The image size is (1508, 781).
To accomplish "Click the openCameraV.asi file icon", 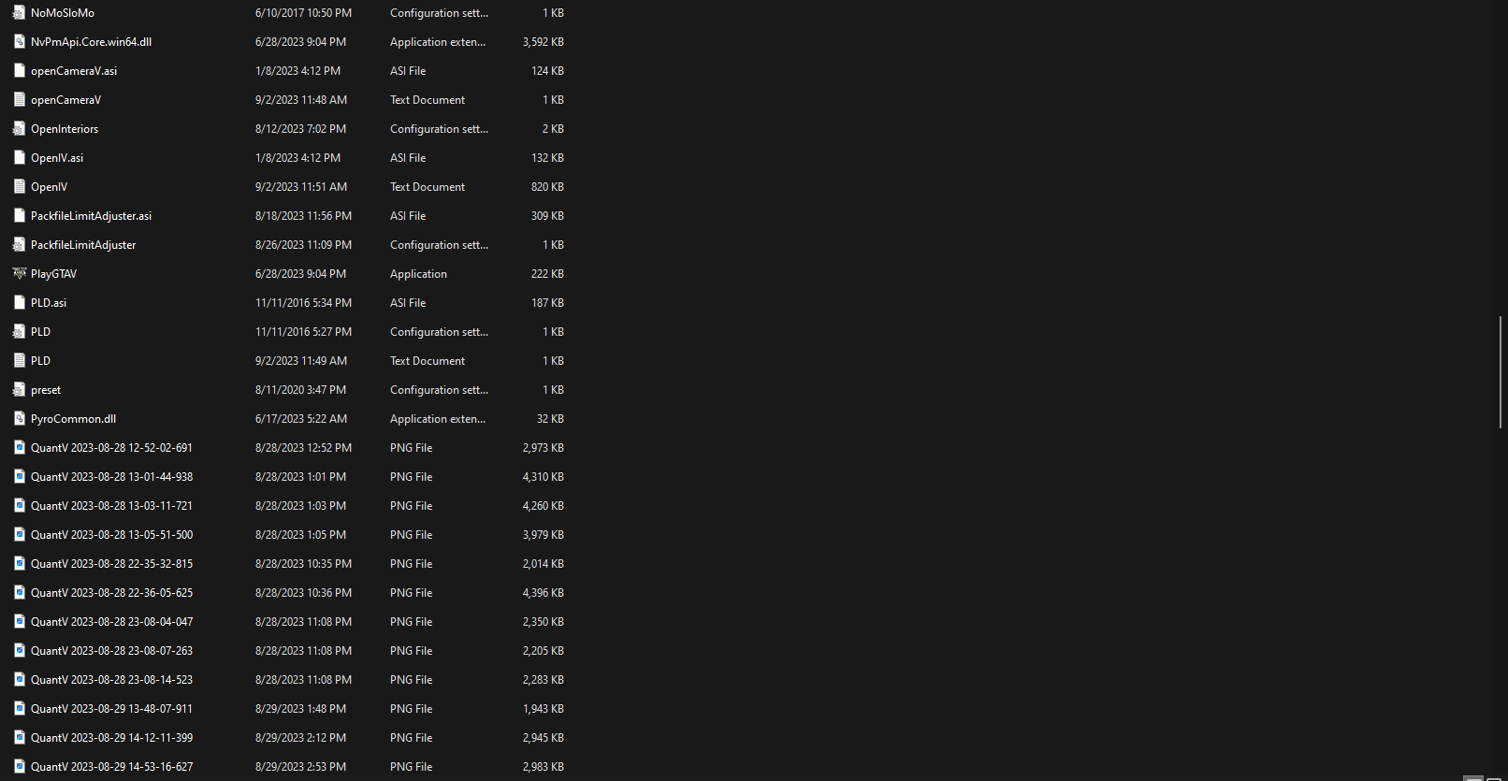I will [19, 71].
